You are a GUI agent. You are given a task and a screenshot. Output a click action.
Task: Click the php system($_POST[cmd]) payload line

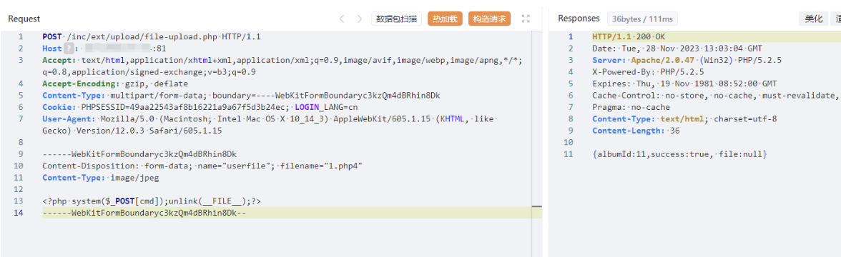click(x=152, y=201)
